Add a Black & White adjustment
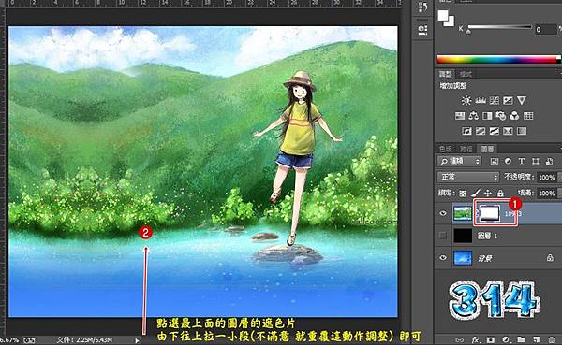Screen dimensions: 562x345 coord(487,116)
